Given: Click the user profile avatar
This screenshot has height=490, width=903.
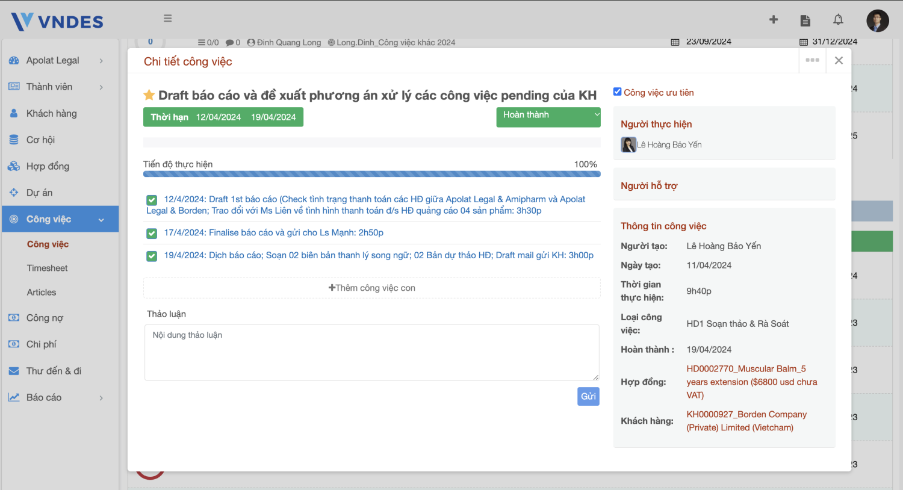Looking at the screenshot, I should 877,20.
